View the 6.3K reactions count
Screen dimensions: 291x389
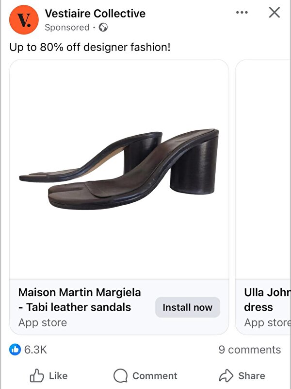click(x=35, y=350)
